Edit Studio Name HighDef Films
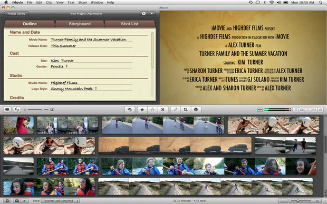327x204 pixels. [x=91, y=83]
